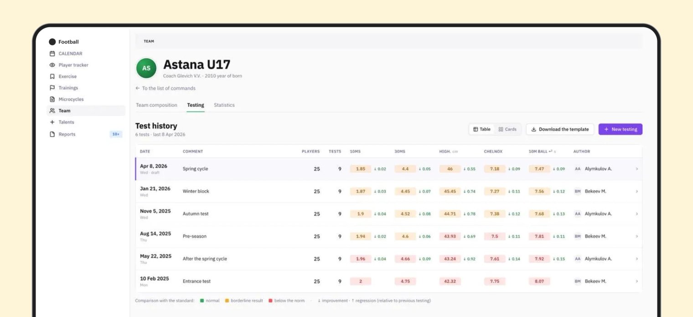Click the AA avatar in Autumn test row
693x317 pixels.
coord(578,214)
